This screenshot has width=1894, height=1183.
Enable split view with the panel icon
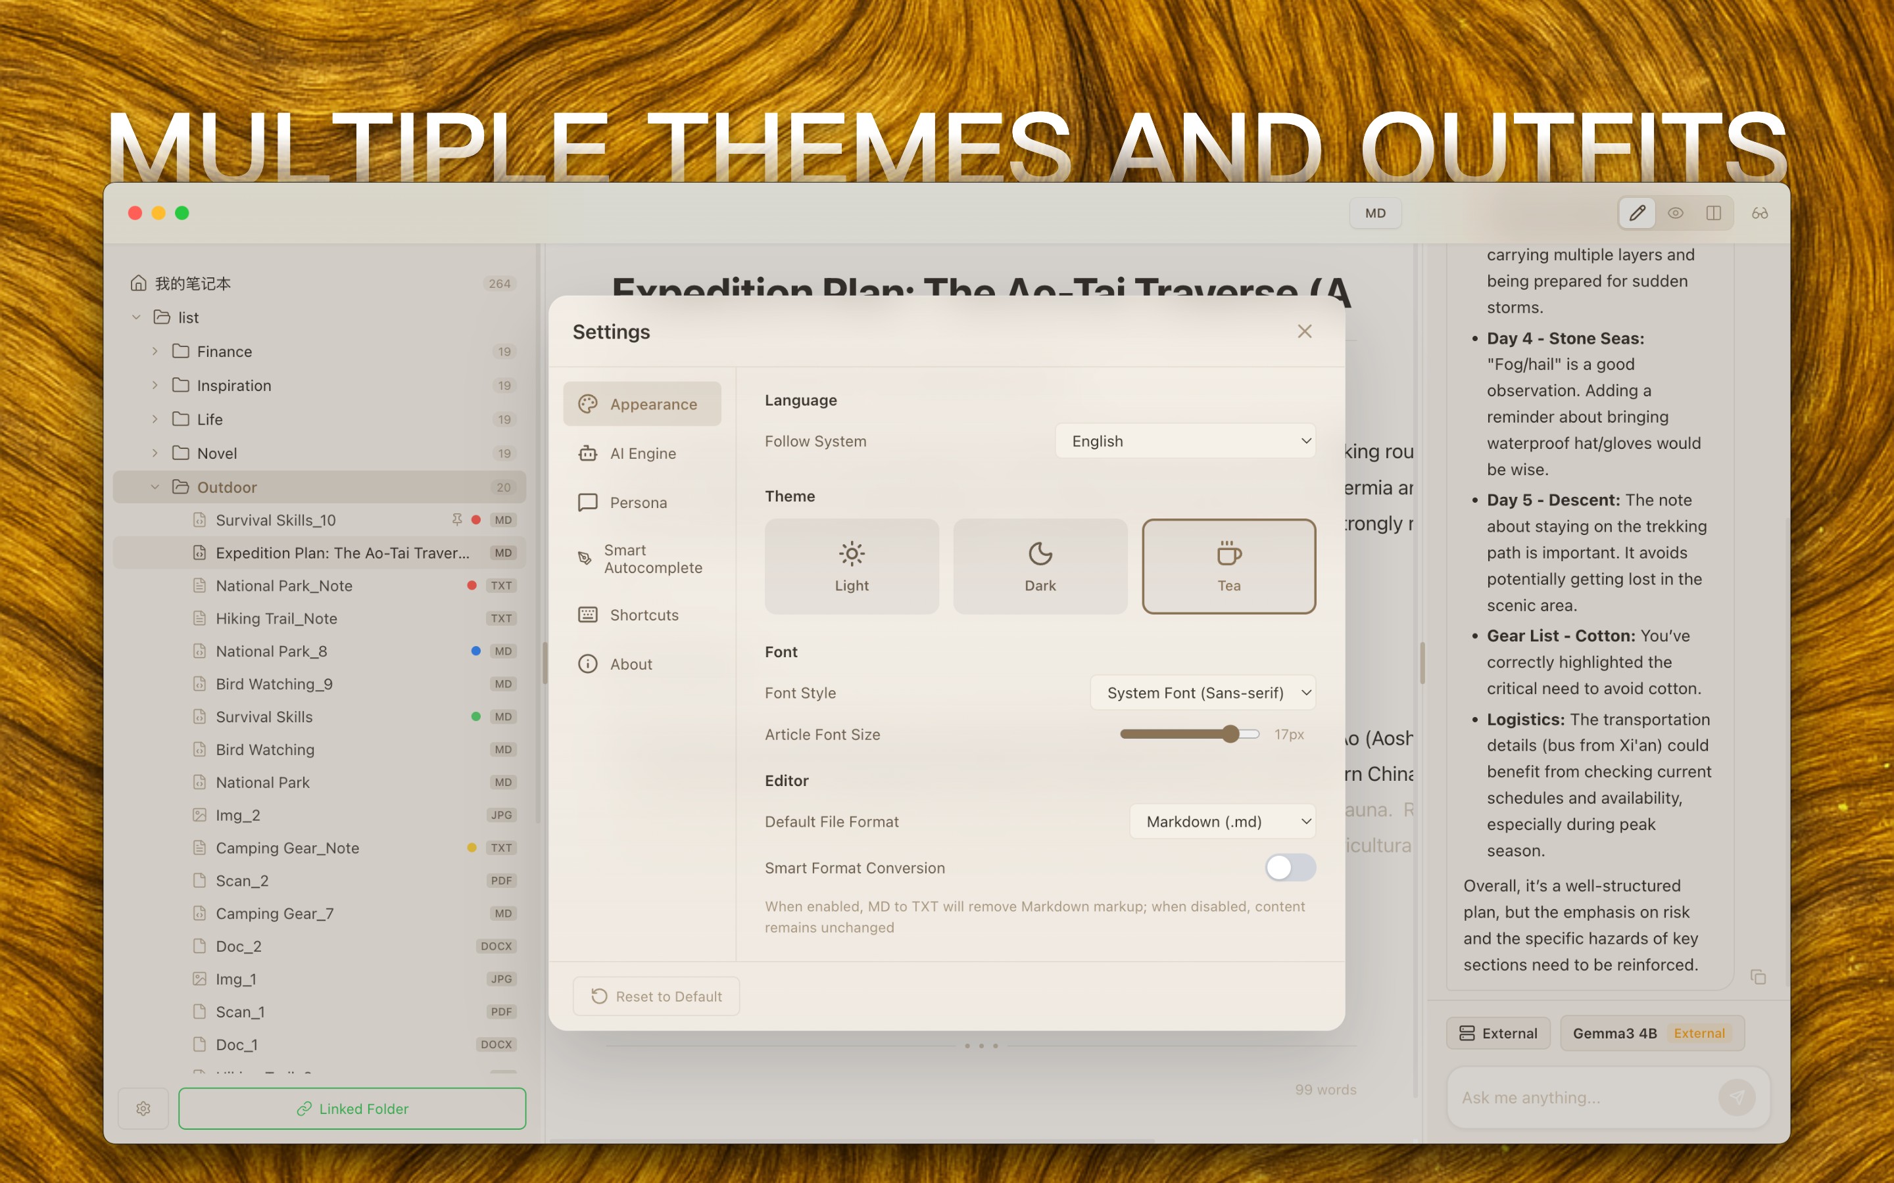tap(1714, 212)
